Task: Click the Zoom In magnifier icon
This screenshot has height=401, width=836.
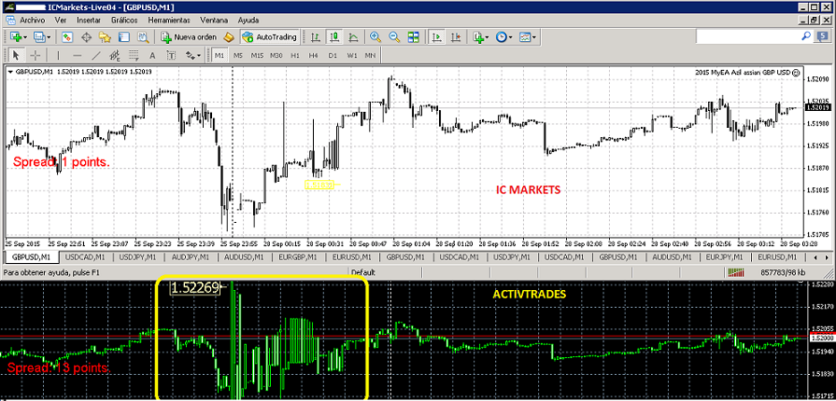Action: point(375,37)
